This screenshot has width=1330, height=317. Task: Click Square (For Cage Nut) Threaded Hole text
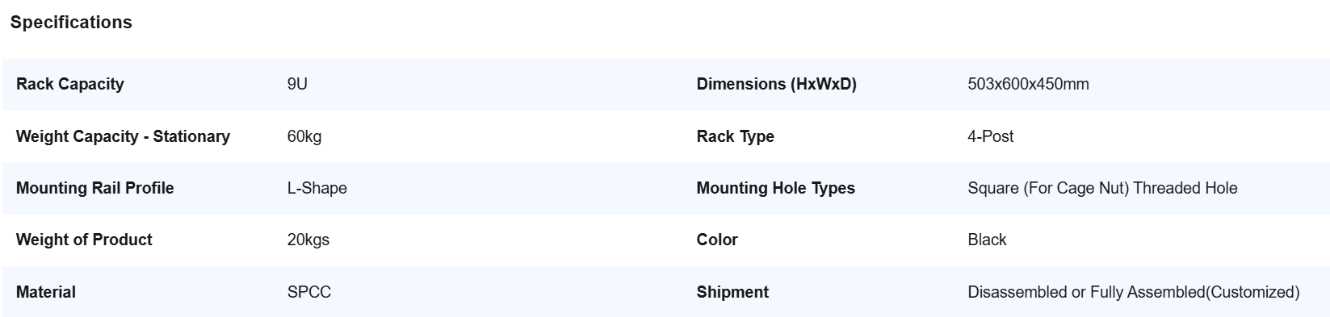[1102, 188]
